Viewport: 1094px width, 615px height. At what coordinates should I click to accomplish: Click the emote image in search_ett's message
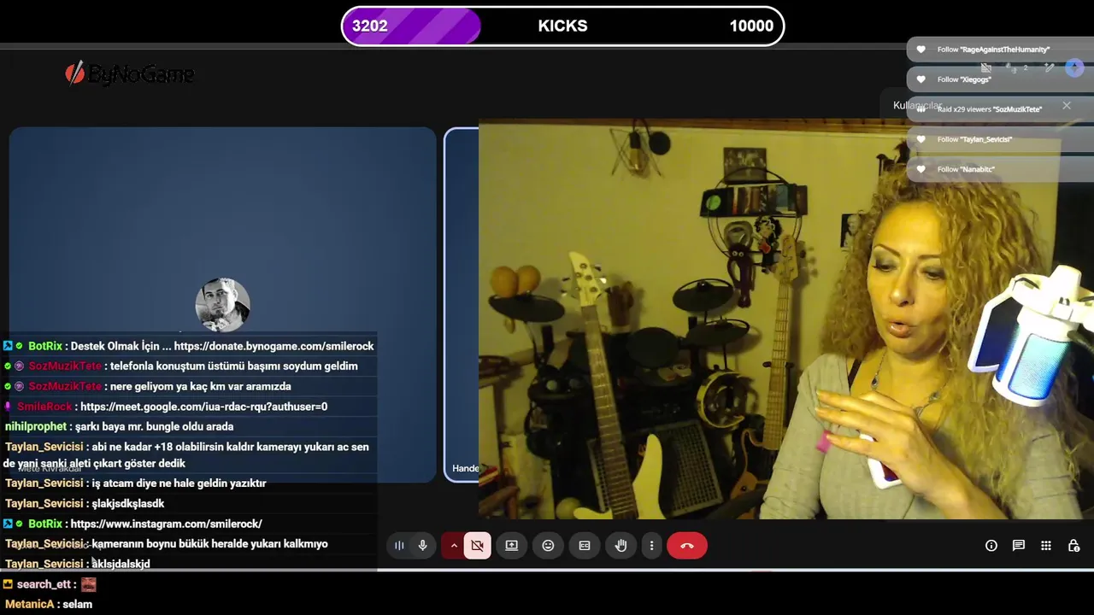89,584
